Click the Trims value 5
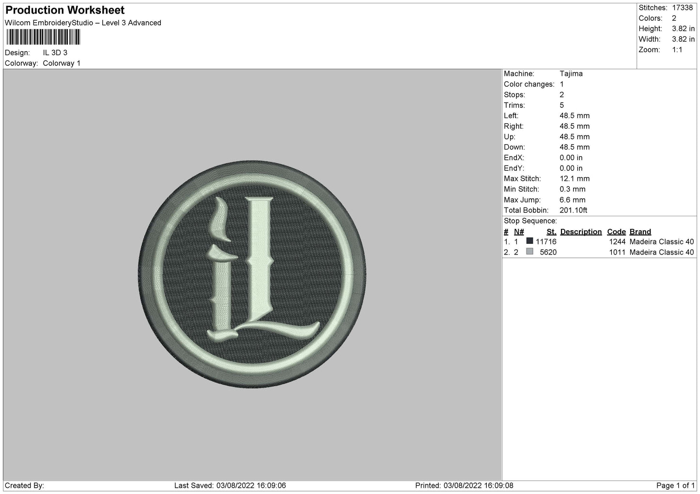Viewport: 700px width, 494px height. (562, 105)
